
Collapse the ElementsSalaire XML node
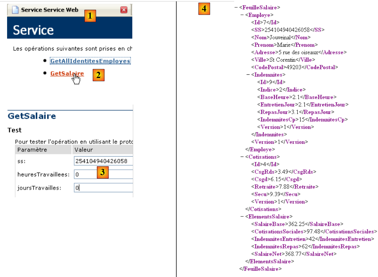(242, 217)
